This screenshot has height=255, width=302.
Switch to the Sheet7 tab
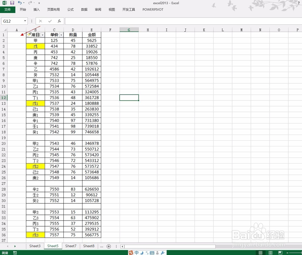pos(71,246)
